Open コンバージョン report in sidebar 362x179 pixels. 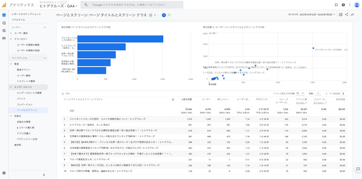click(x=25, y=105)
